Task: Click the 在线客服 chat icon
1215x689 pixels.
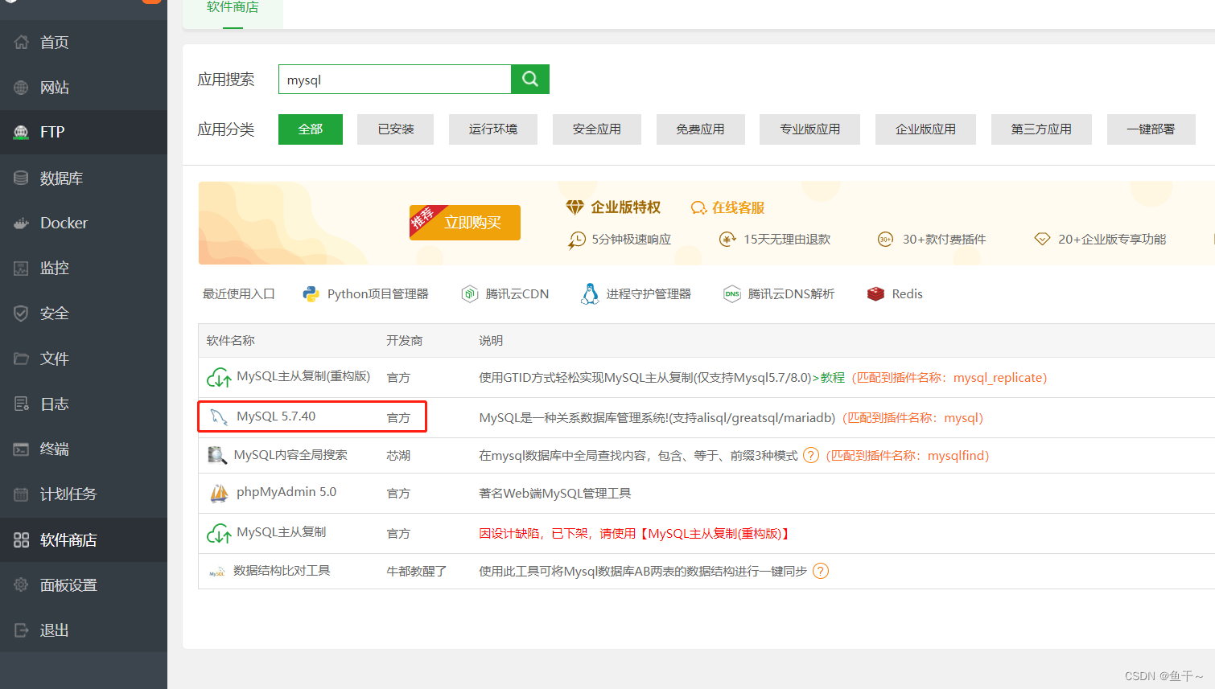Action: click(x=698, y=208)
